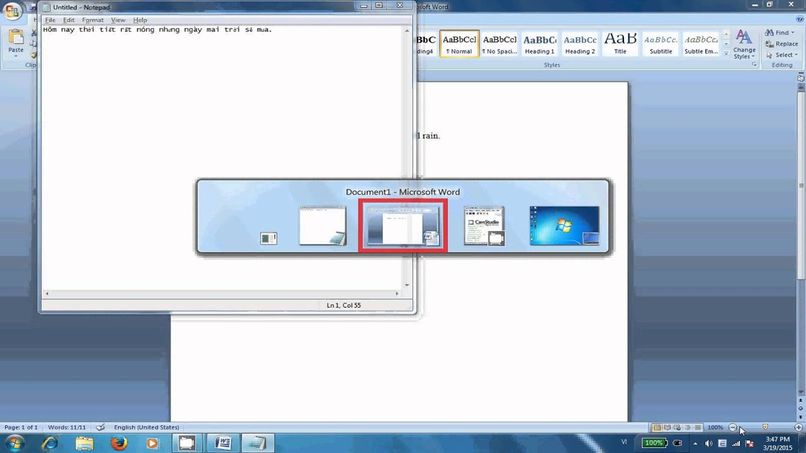This screenshot has height=453, width=806.
Task: Open the File menu in Notepad
Action: 50,20
